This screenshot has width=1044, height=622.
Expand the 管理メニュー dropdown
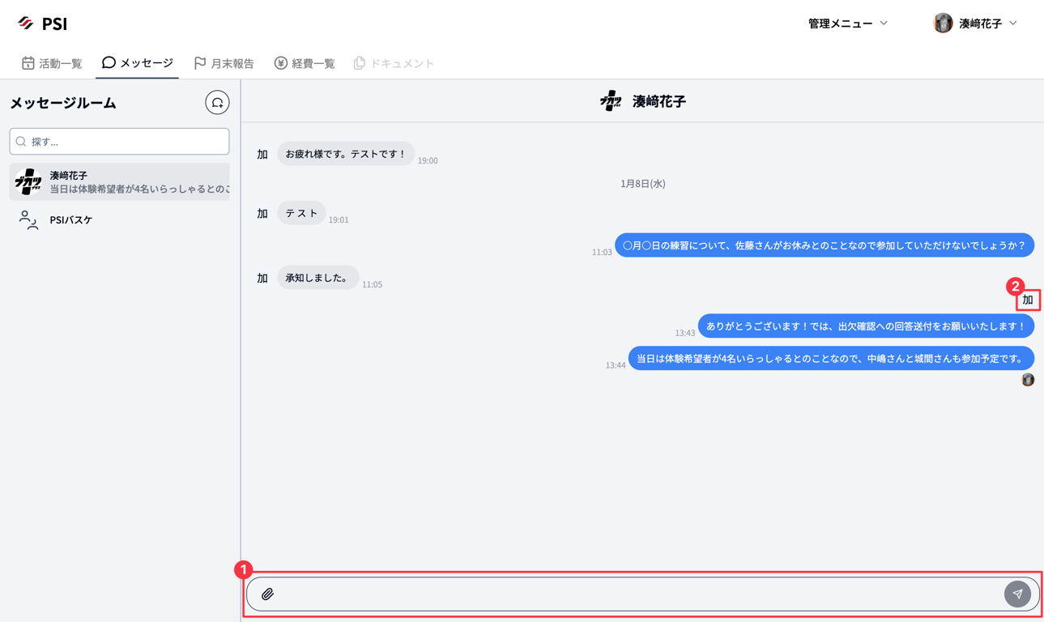click(847, 23)
